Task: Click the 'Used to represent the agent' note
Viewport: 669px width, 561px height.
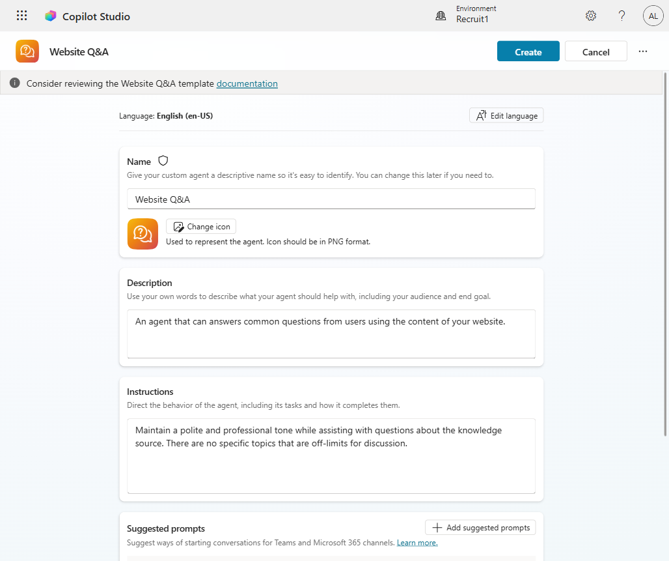Action: click(268, 241)
